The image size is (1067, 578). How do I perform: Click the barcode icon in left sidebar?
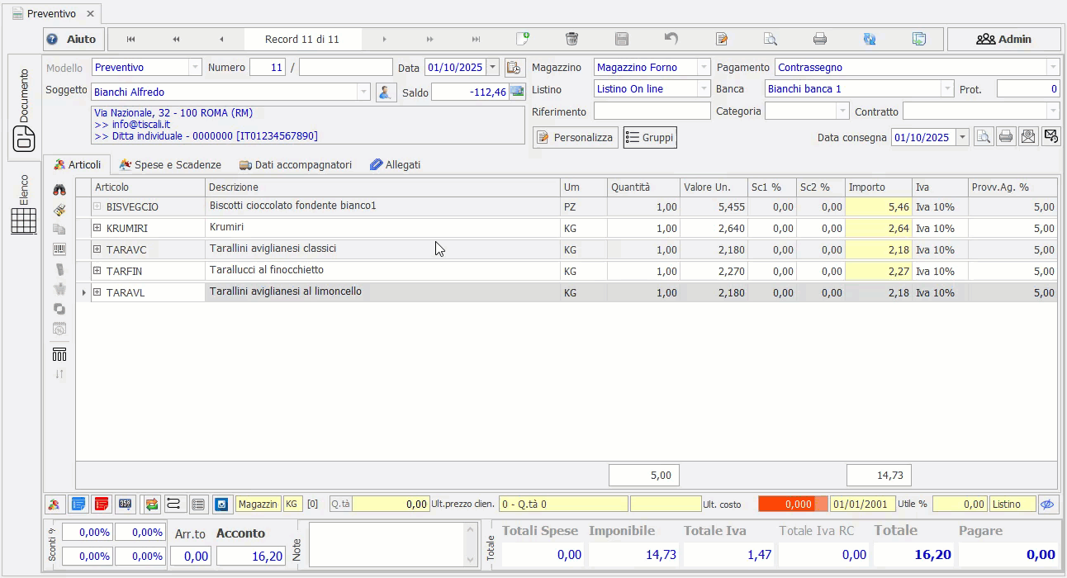pyautogui.click(x=59, y=249)
